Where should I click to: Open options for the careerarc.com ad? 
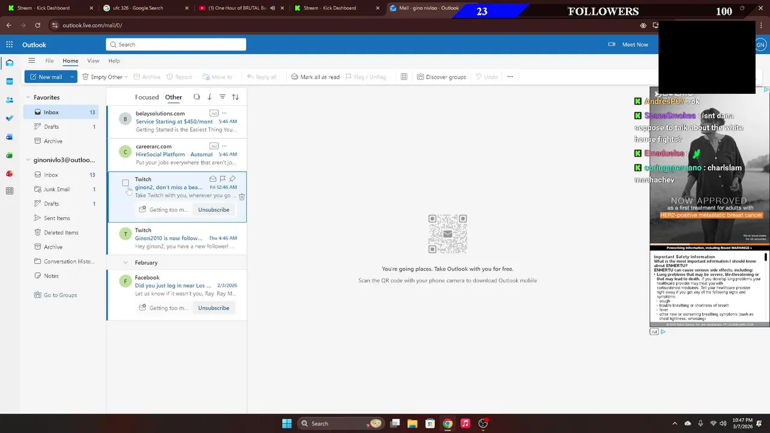click(224, 146)
